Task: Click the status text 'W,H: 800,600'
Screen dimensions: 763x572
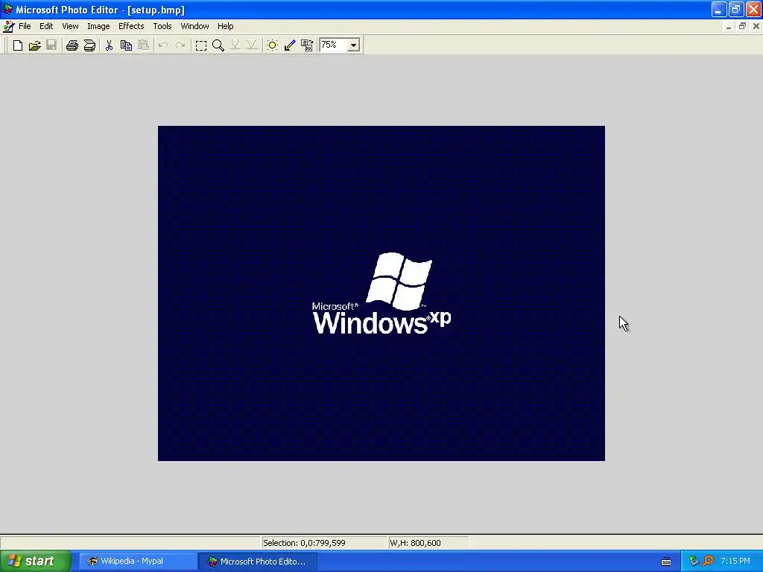Action: pyautogui.click(x=415, y=543)
